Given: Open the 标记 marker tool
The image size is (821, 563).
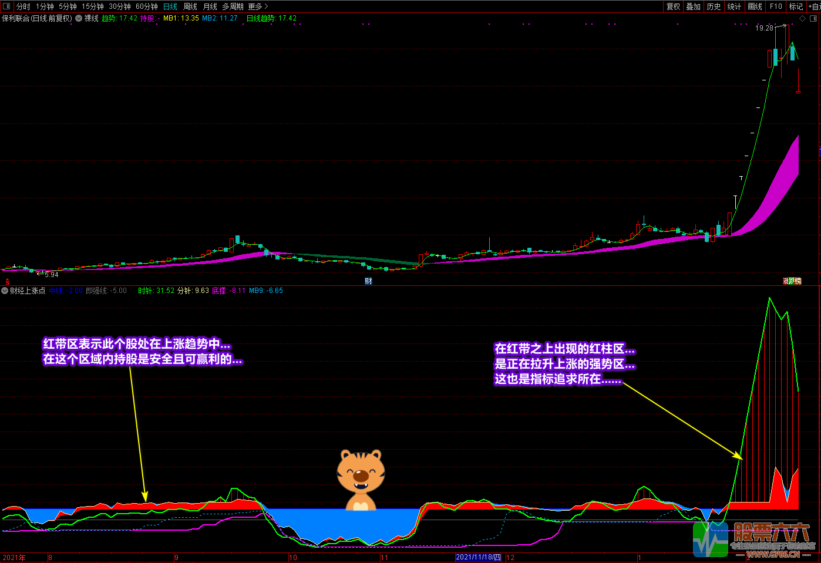Looking at the screenshot, I should coord(796,6).
